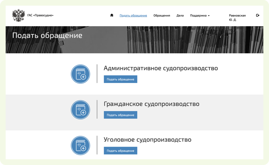
Task: Select the Административное судопроизводство heading
Action: [x=161, y=68]
